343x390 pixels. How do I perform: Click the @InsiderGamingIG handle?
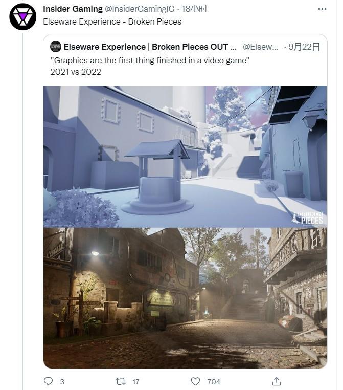click(x=140, y=9)
